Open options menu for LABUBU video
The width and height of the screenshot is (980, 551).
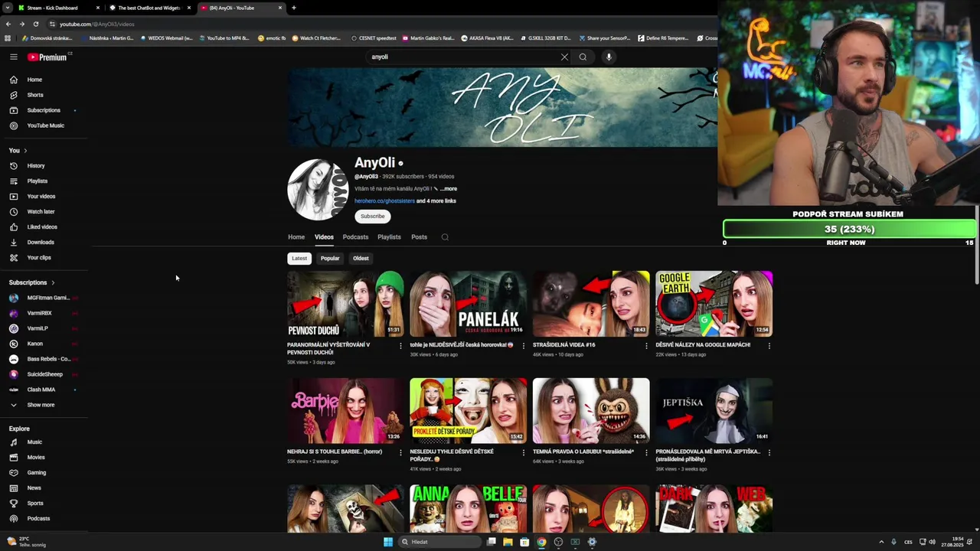[646, 452]
